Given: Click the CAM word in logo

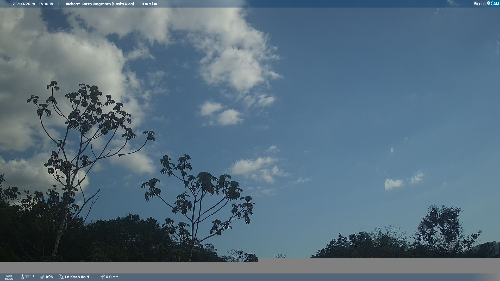Looking at the screenshot, I should [x=495, y=4].
